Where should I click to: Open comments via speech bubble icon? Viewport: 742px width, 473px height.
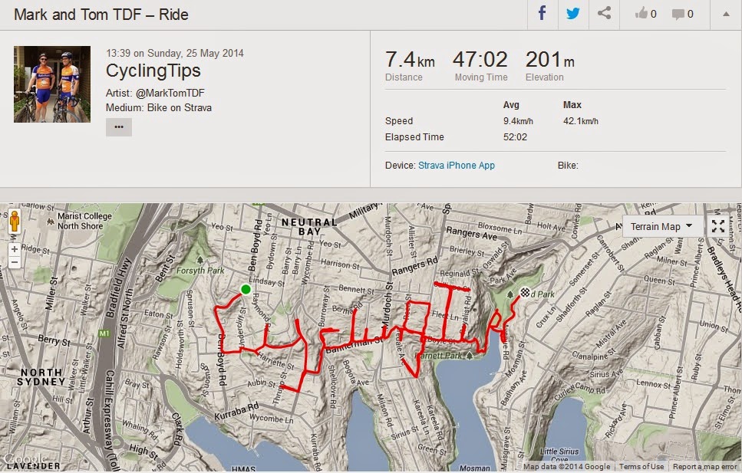pyautogui.click(x=682, y=14)
